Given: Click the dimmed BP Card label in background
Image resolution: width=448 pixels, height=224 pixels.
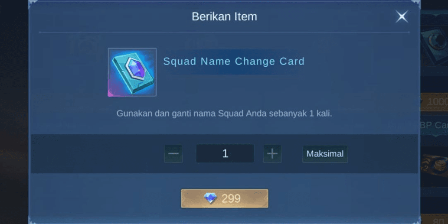Looking at the screenshot, I should (434, 125).
